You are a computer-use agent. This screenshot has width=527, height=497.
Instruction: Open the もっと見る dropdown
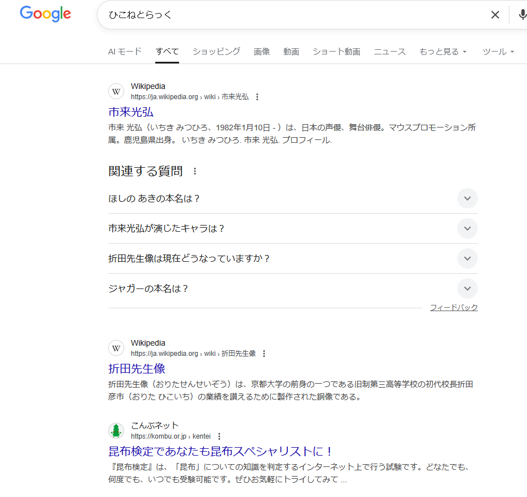(443, 52)
